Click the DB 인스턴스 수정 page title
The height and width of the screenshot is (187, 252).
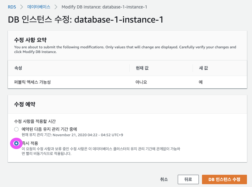coord(86,19)
